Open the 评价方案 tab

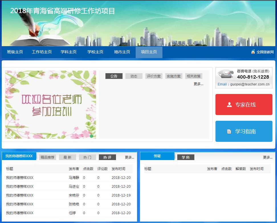pos(154,76)
